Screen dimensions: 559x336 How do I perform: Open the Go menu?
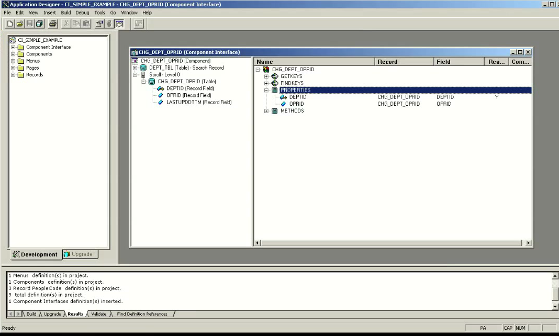[x=113, y=13]
